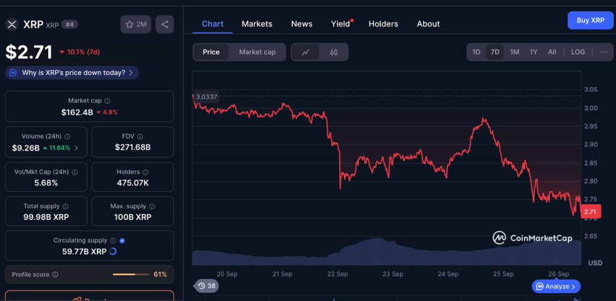This screenshot has width=616, height=301.
Task: Switch to the candlestick chart icon
Action: click(x=333, y=52)
